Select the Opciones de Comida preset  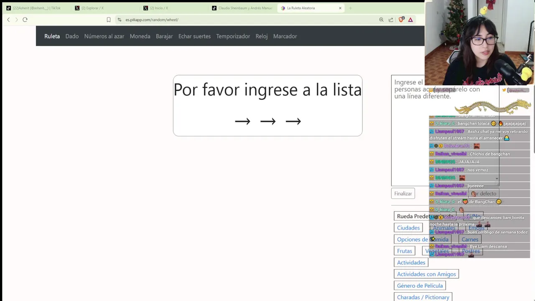[423, 240]
